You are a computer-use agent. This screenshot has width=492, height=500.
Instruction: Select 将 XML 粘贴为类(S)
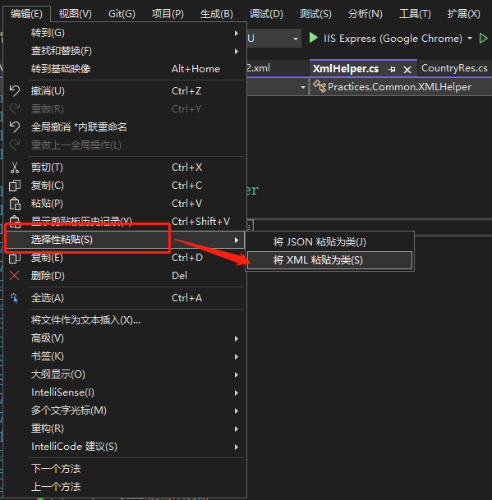tap(329, 260)
